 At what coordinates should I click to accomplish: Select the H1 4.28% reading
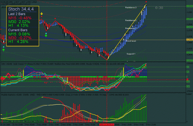pos(18,42)
